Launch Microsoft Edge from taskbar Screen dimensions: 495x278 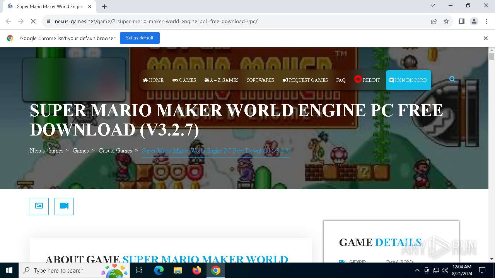pos(159,270)
